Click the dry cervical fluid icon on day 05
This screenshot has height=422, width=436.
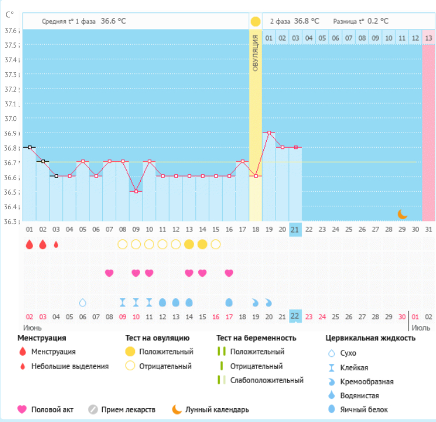click(83, 302)
